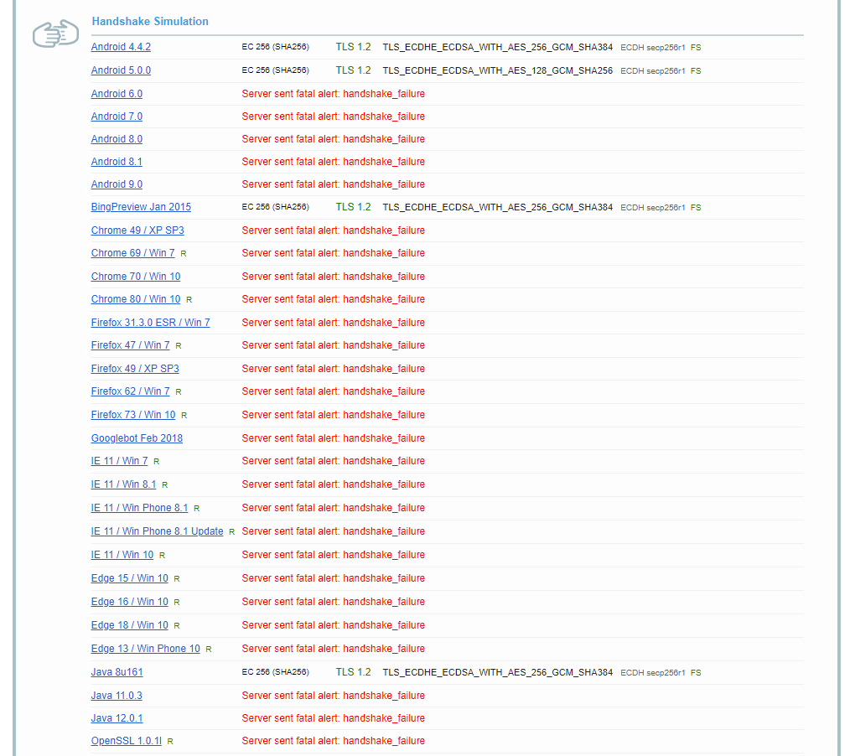Image resolution: width=855 pixels, height=756 pixels.
Task: Open the Android 5.0.0 client link
Action: tap(121, 70)
